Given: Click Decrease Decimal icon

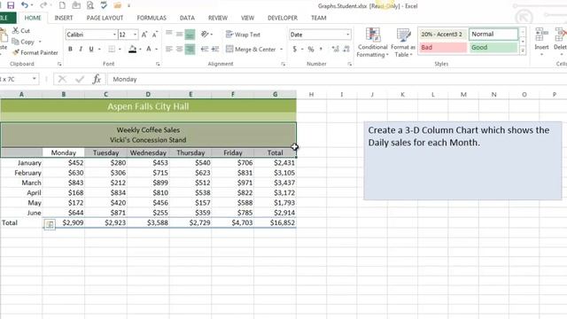Looking at the screenshot, I should pos(346,49).
